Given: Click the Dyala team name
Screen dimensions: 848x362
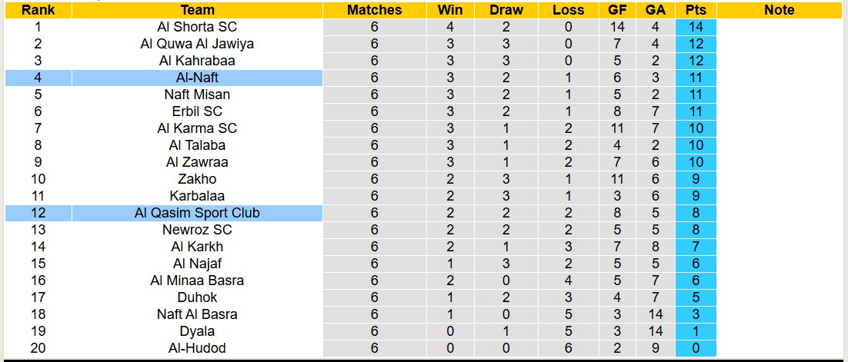Looking at the screenshot, I should [x=197, y=331].
